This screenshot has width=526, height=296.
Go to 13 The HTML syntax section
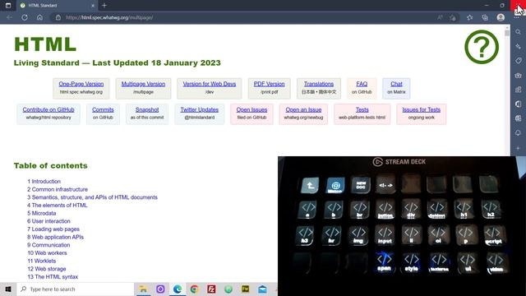click(53, 277)
